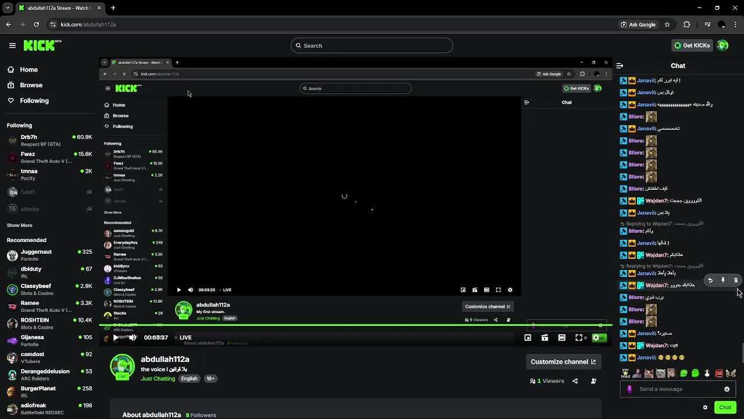744x419 pixels.
Task: Toggle fullscreen on the outer player
Action: click(x=579, y=338)
